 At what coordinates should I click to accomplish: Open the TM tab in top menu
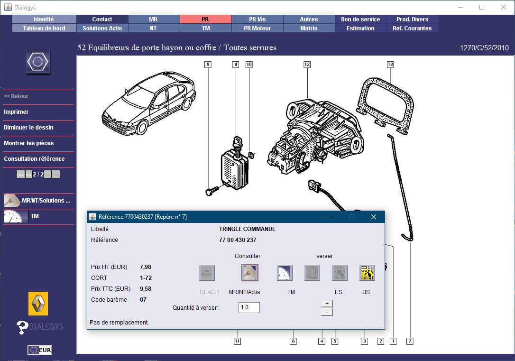[206, 28]
